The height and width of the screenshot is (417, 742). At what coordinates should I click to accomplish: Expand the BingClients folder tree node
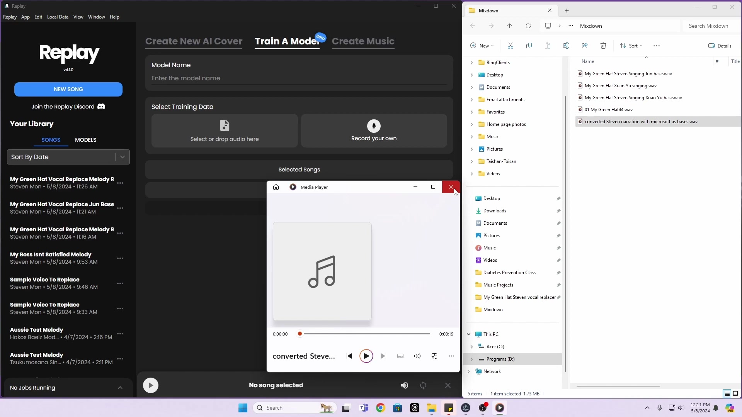(x=471, y=63)
